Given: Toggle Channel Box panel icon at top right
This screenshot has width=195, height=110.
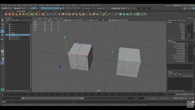Looking at the screenshot, I should (194, 8).
